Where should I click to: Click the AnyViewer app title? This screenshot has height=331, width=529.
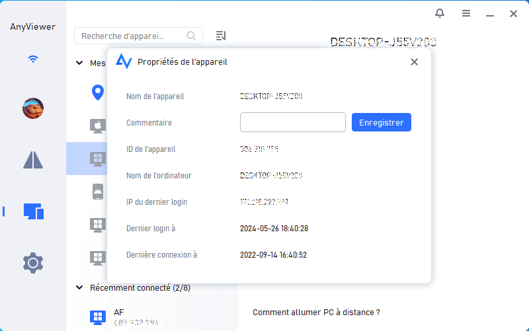32,27
